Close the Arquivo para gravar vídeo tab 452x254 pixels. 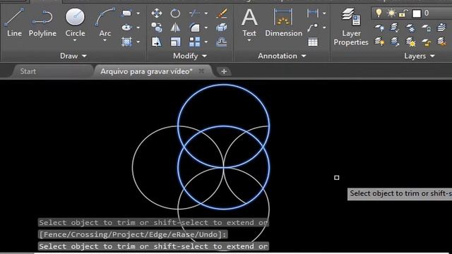tap(201, 71)
